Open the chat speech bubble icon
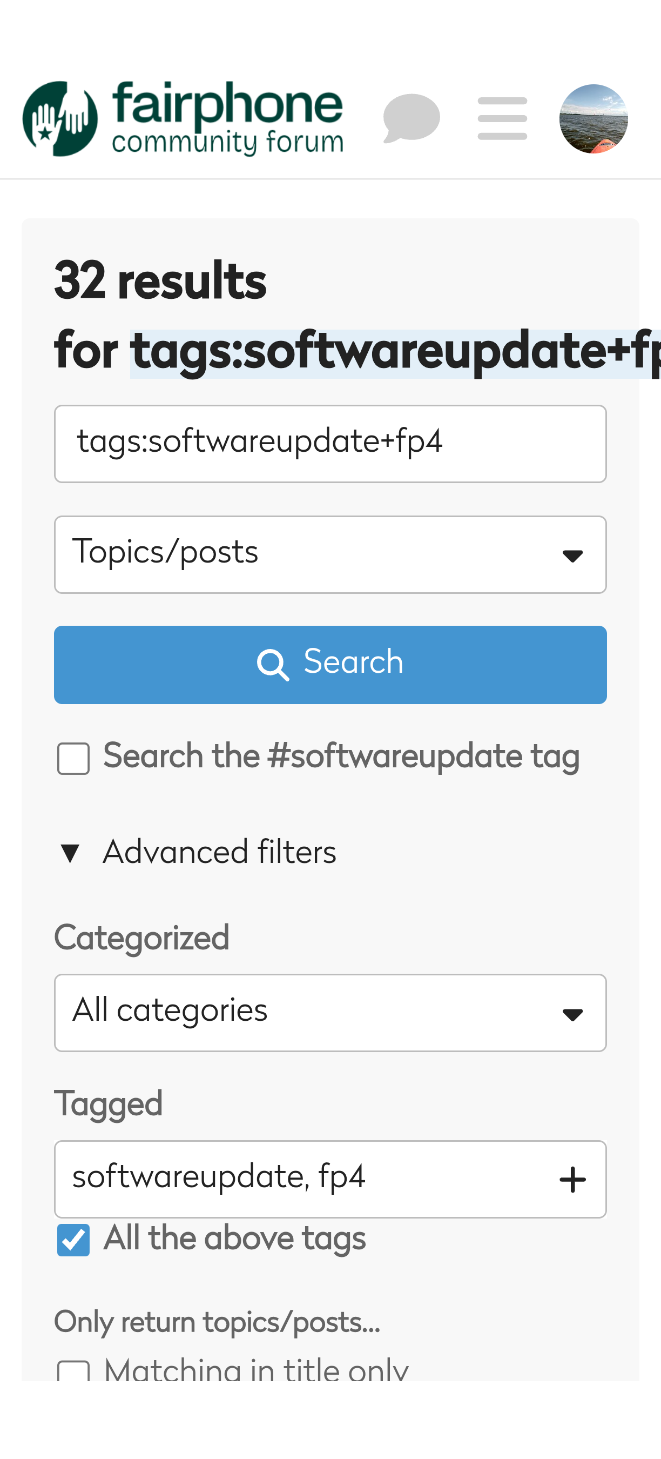 tap(412, 118)
